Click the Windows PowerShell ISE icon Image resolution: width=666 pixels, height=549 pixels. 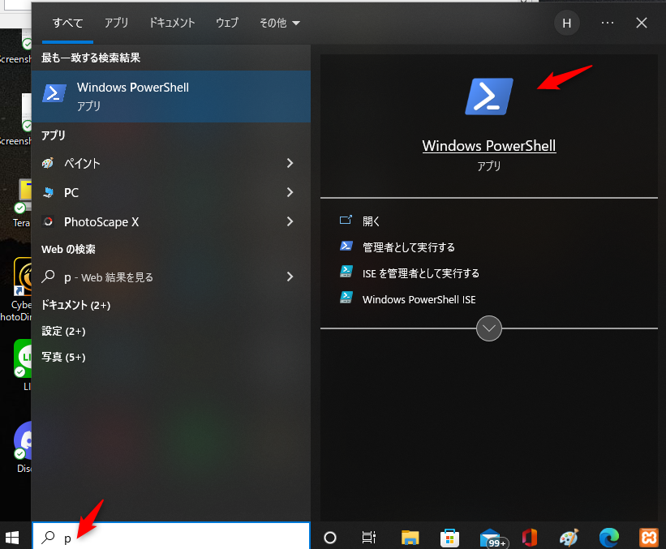(346, 298)
